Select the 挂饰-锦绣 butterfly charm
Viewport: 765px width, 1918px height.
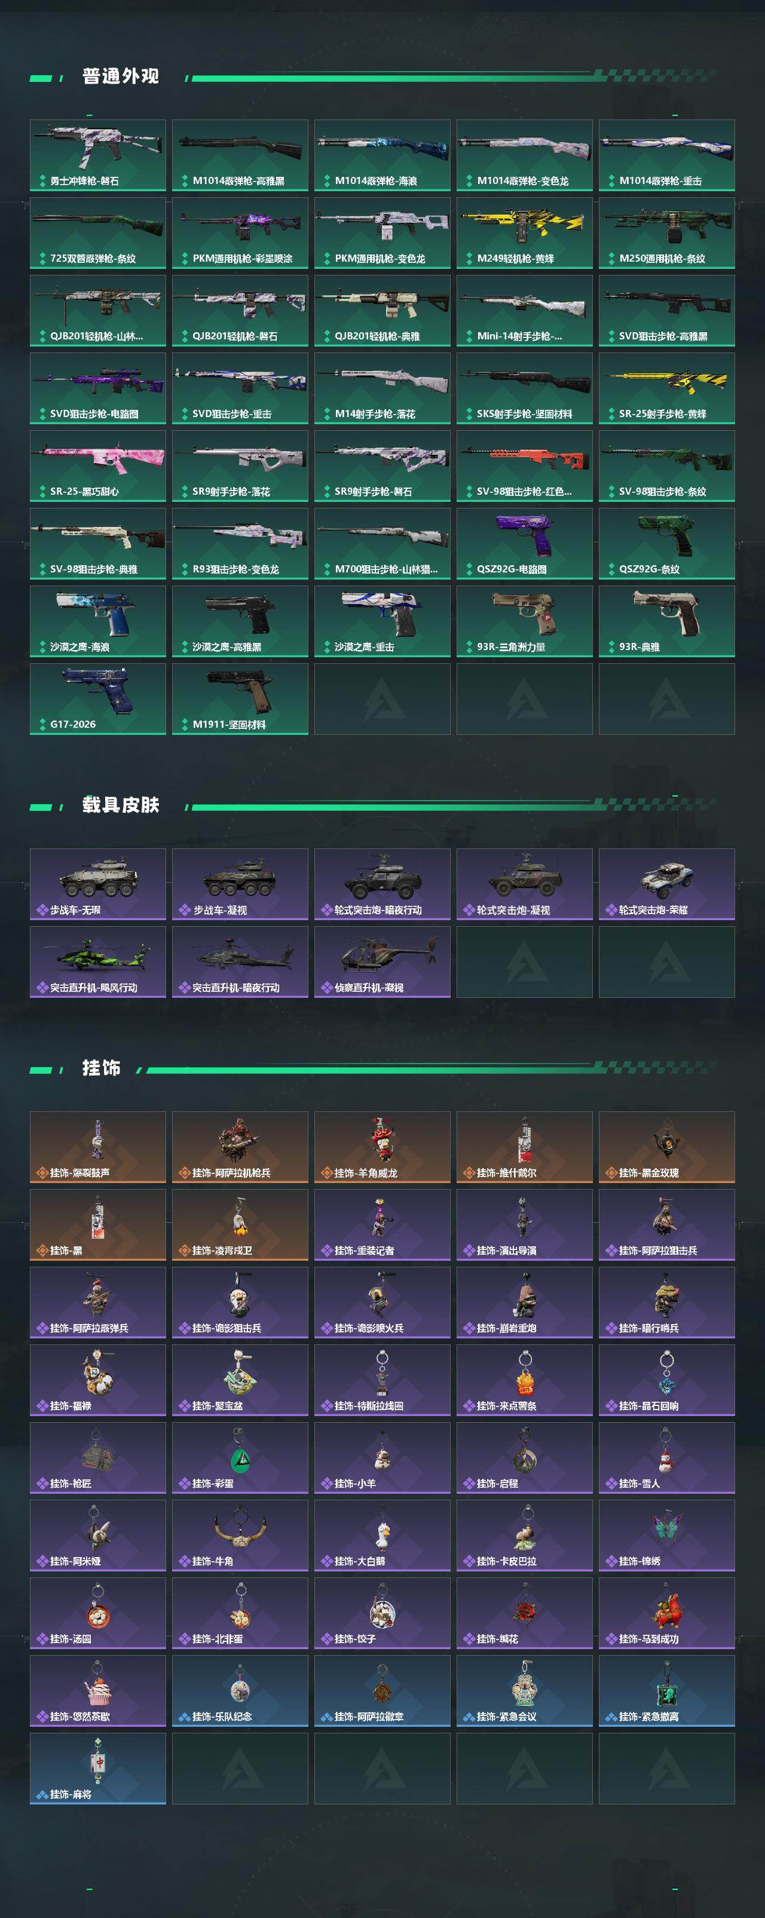[666, 1534]
